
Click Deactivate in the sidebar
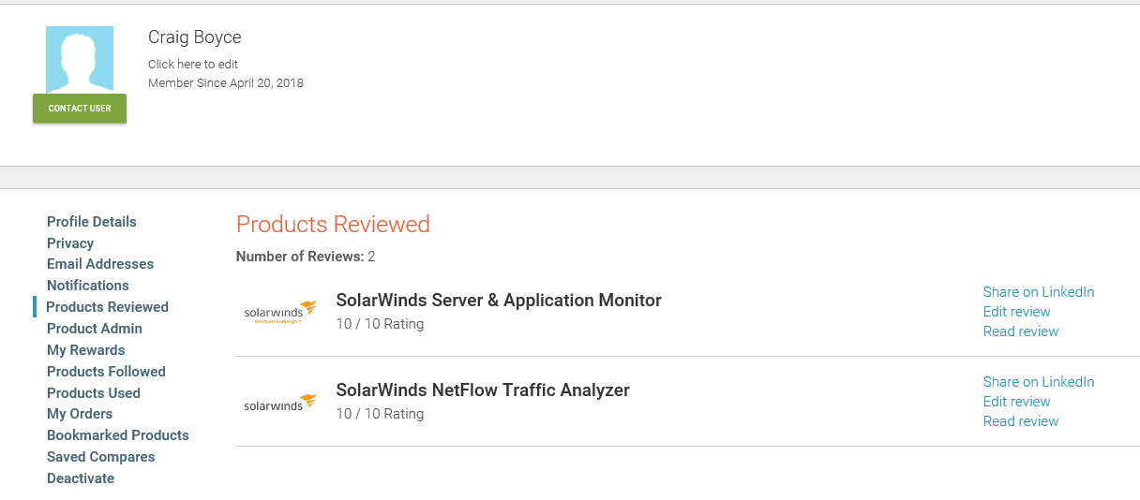coord(81,478)
